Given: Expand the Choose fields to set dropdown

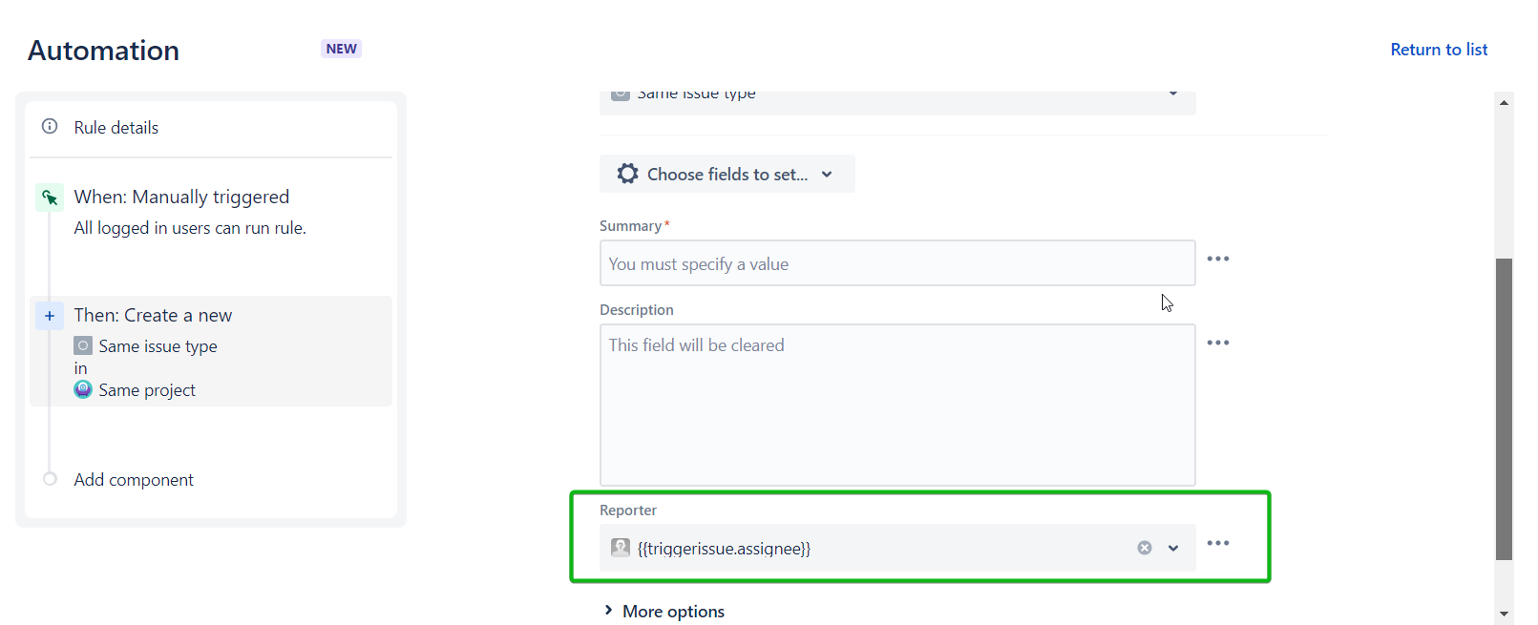Looking at the screenshot, I should [827, 174].
